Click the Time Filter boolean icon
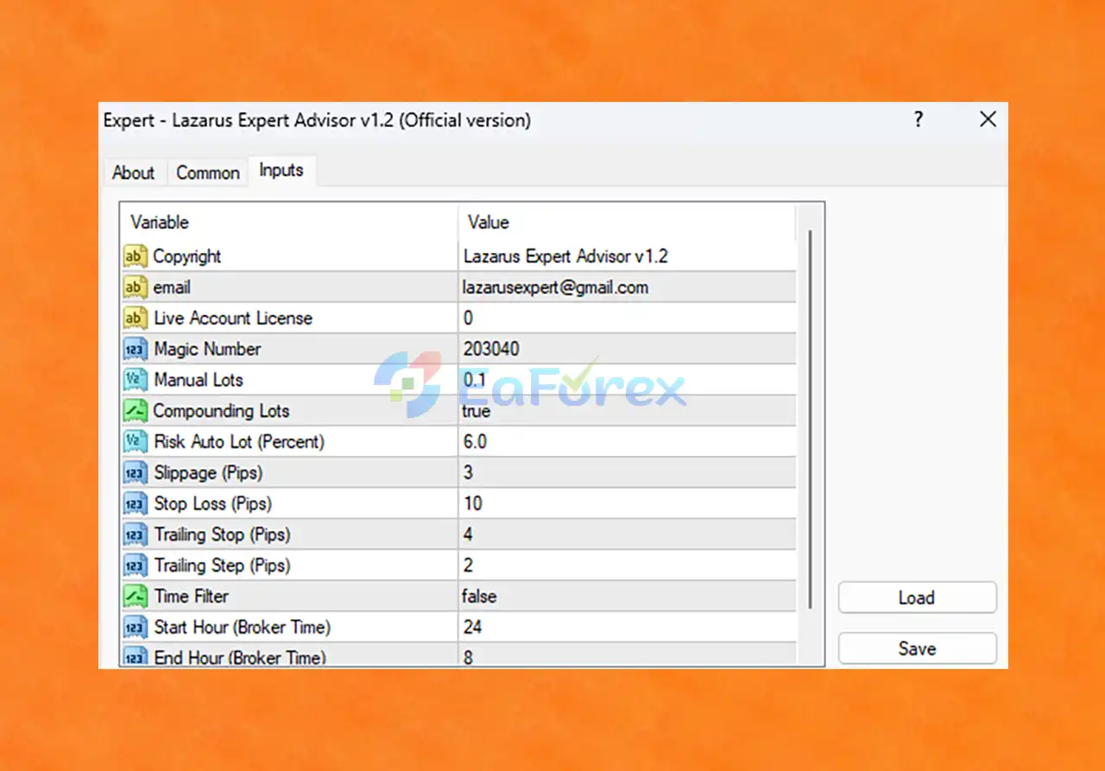1105x771 pixels. click(136, 597)
